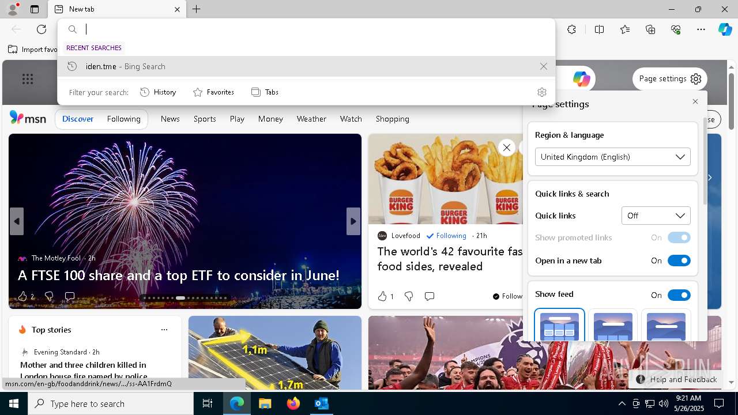This screenshot has width=738, height=415.
Task: Open the Favorites star icon in the toolbar
Action: 625,29
